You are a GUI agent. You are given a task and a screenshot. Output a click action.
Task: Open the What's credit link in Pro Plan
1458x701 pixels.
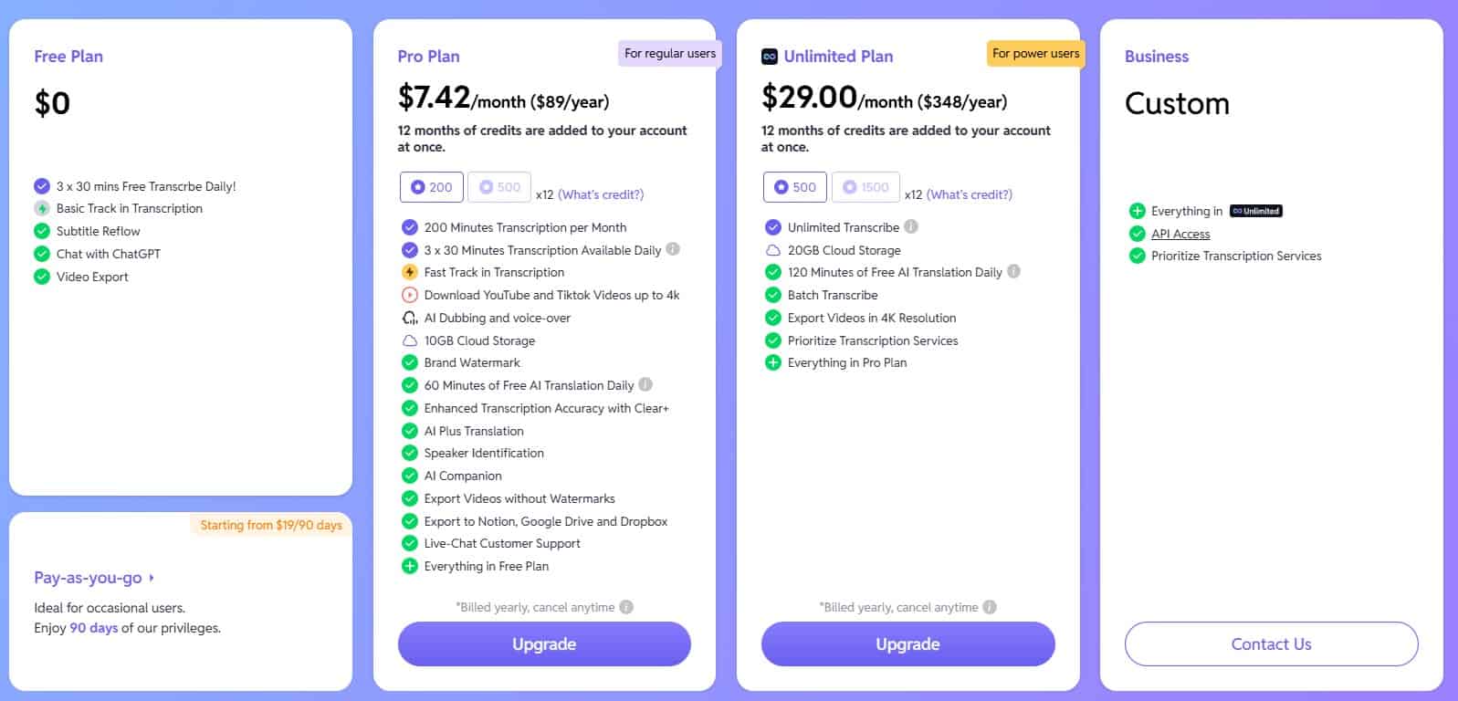pyautogui.click(x=601, y=194)
